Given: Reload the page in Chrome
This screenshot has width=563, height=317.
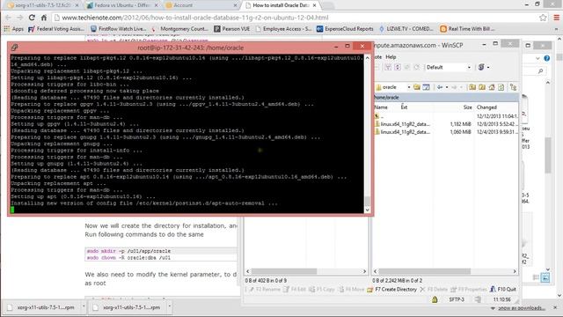Looking at the screenshot, I should [x=32, y=18].
